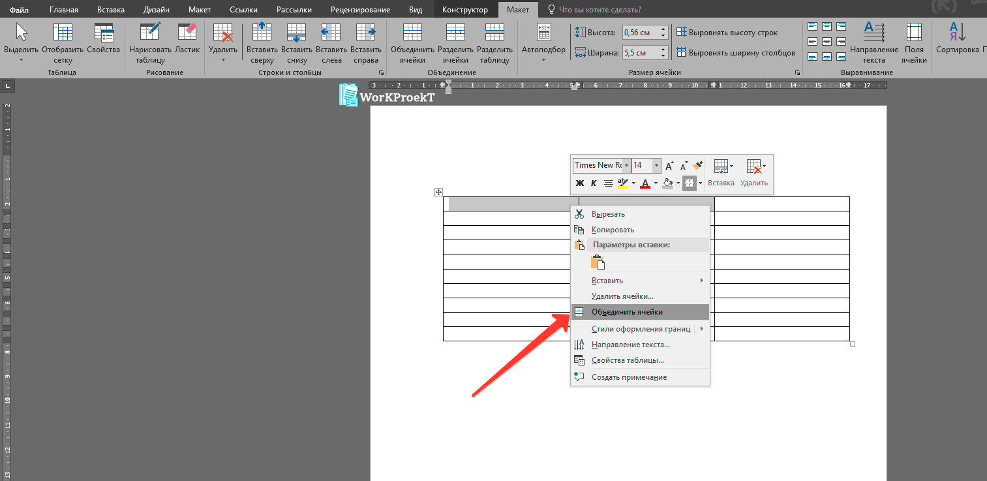Screen dimensions: 987x481
Task: Click Split Cells (Разделить ячейки) ribbon icon
Action: (455, 33)
